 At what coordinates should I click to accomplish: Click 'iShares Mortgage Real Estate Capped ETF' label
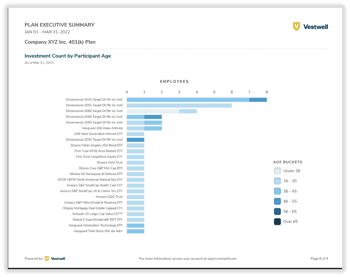(x=92, y=208)
